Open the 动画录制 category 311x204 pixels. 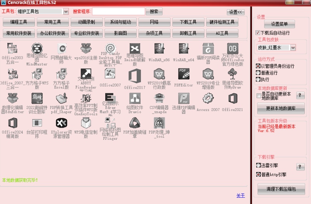[87, 22]
